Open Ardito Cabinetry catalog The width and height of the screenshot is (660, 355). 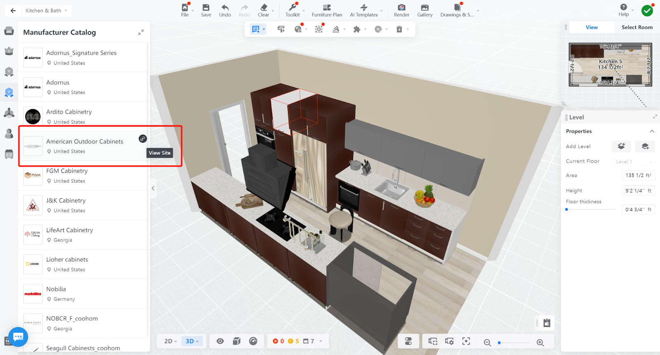tap(83, 117)
